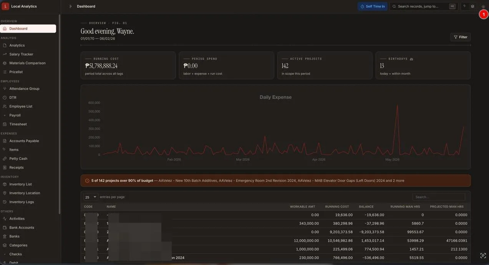Screen dimensions: 489x265
Task: Click the Categories layers icon
Action: (x=5, y=245)
